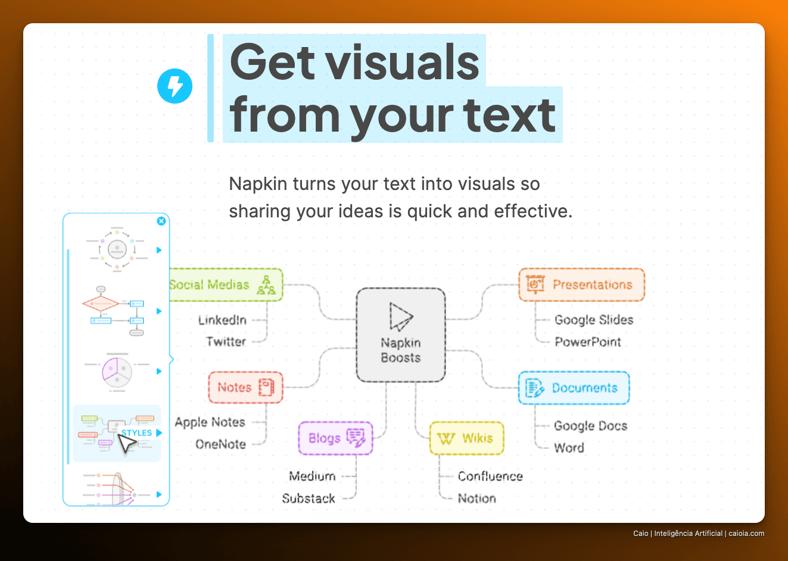Click the Google Slides label
The height and width of the screenshot is (561, 788).
pyautogui.click(x=594, y=320)
